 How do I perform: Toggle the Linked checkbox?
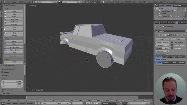coord(2,72)
